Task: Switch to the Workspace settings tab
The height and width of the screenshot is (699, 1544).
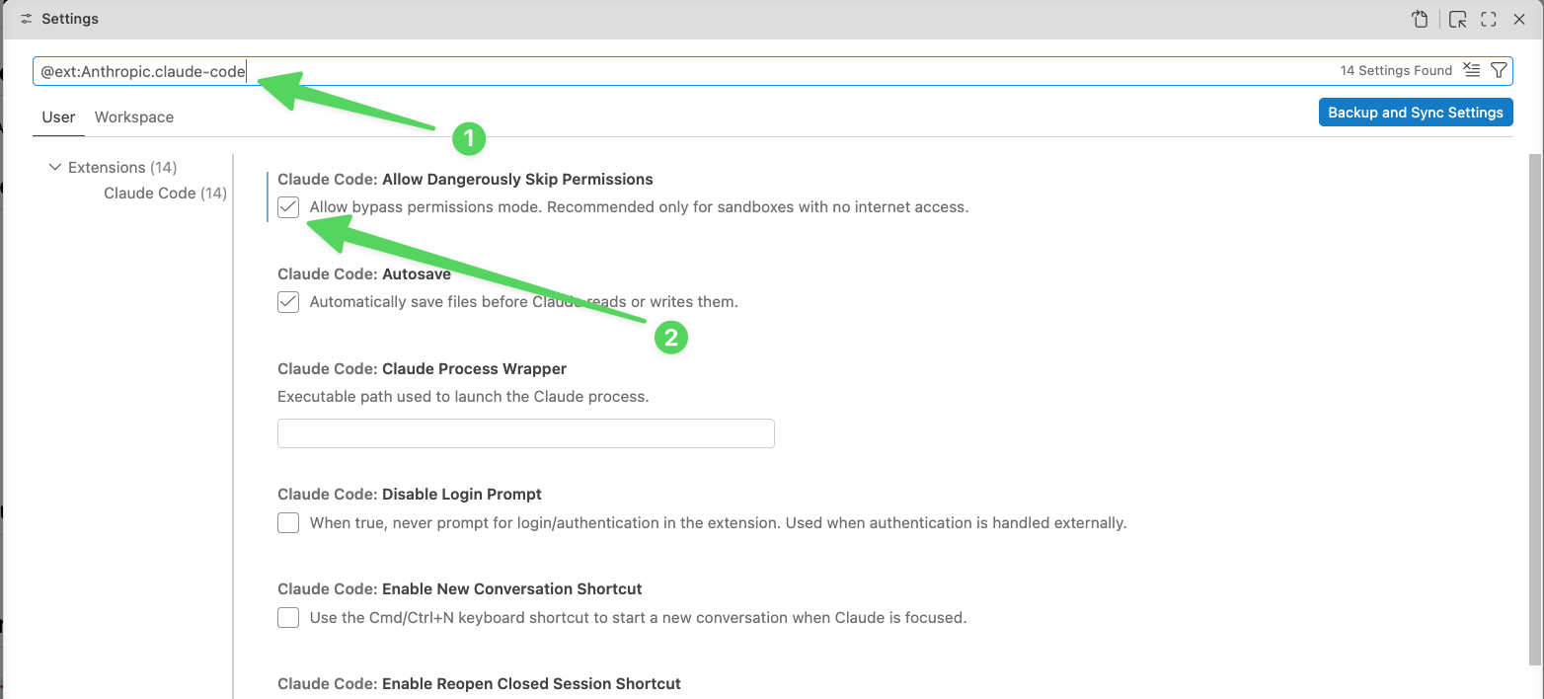Action: point(134,116)
